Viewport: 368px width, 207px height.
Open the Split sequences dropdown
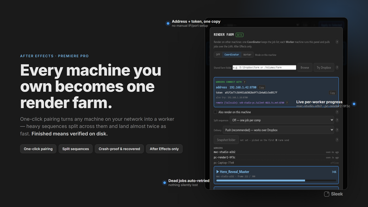coord(282,120)
